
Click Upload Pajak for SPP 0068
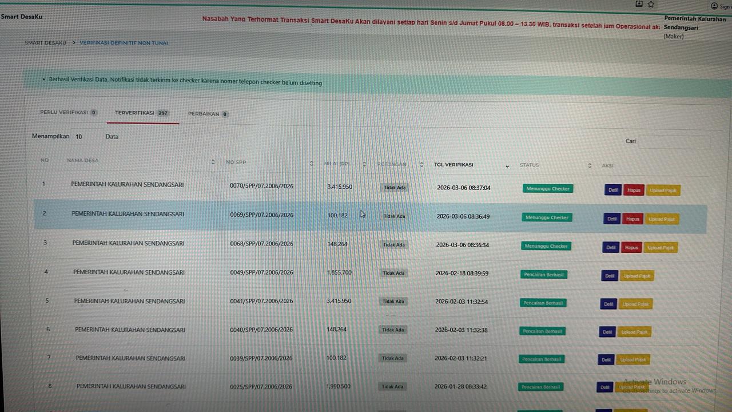click(x=661, y=248)
